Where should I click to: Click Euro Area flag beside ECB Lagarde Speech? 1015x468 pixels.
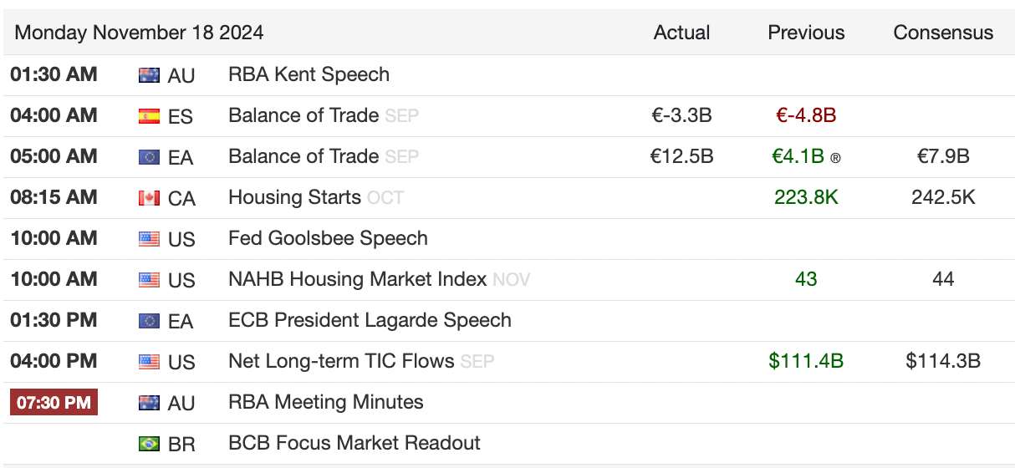(x=149, y=321)
